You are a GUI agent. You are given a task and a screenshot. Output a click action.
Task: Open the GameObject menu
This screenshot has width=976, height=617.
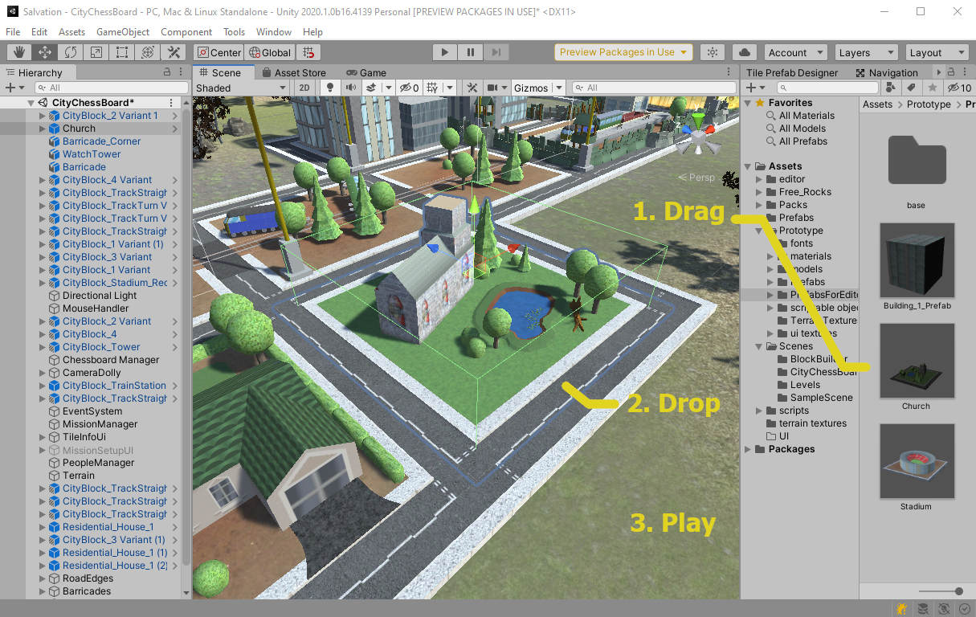pos(123,32)
